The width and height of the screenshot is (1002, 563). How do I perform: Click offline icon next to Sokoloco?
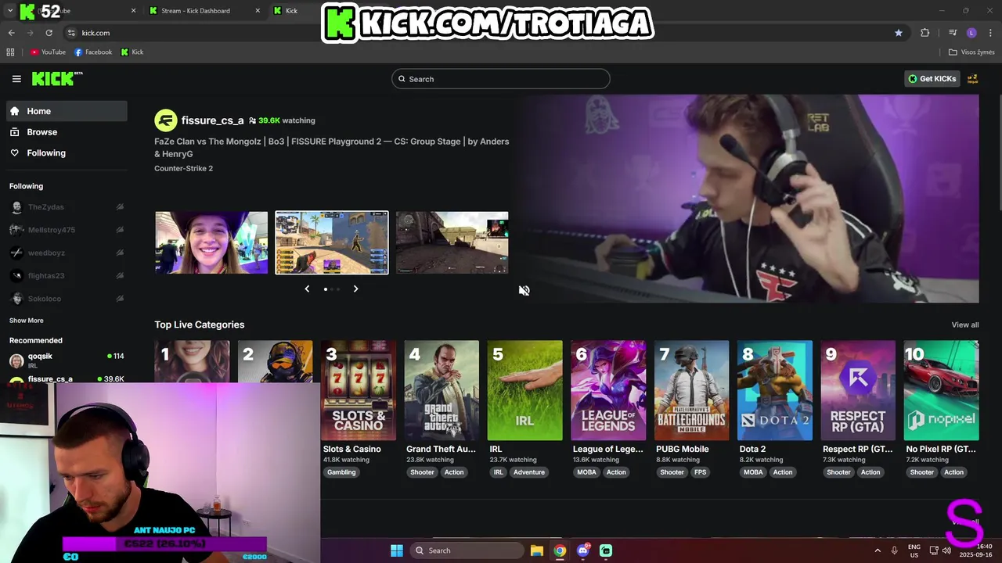tap(120, 299)
